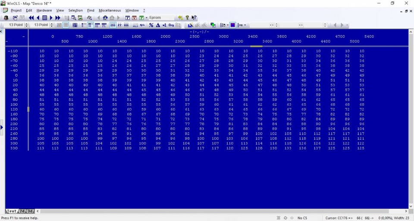Click the second 13 Point font stepper
This screenshot has height=221, width=414.
[51, 25]
